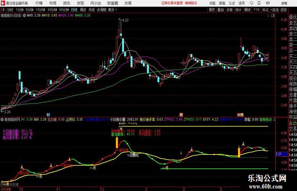This screenshot has height=191, width=297.
Task: Click the MA60: 3.25 indicator value
Action: click(83, 15)
